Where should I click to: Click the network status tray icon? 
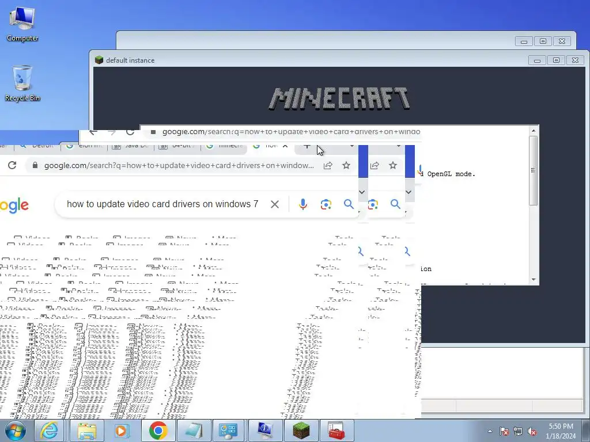click(x=518, y=432)
